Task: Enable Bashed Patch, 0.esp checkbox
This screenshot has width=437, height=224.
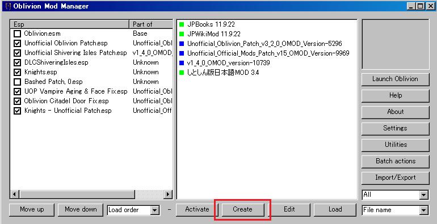Action: [x=17, y=82]
